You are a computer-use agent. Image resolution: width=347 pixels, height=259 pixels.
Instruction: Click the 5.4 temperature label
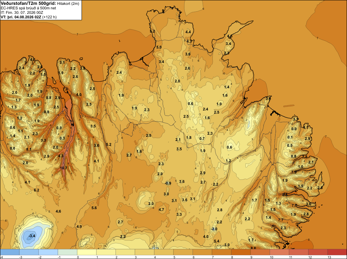click(x=217, y=241)
